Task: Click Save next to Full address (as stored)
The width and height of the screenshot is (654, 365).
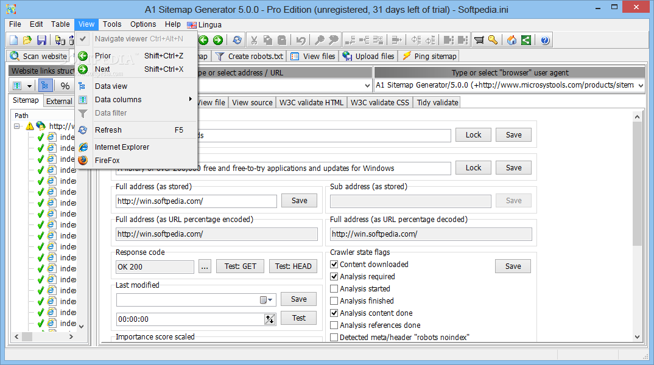Action: click(x=299, y=200)
